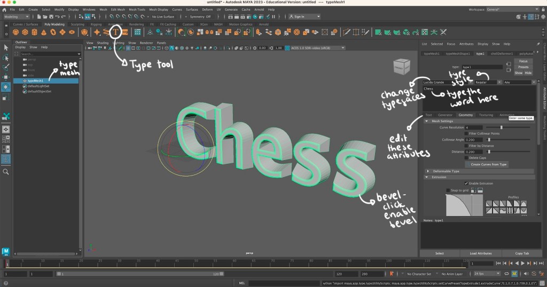Image resolution: width=547 pixels, height=287 pixels.
Task: Create an SVG object from the shelf
Action: pos(124,33)
